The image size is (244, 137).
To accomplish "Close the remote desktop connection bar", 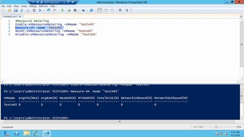I will pyautogui.click(x=73, y=2).
